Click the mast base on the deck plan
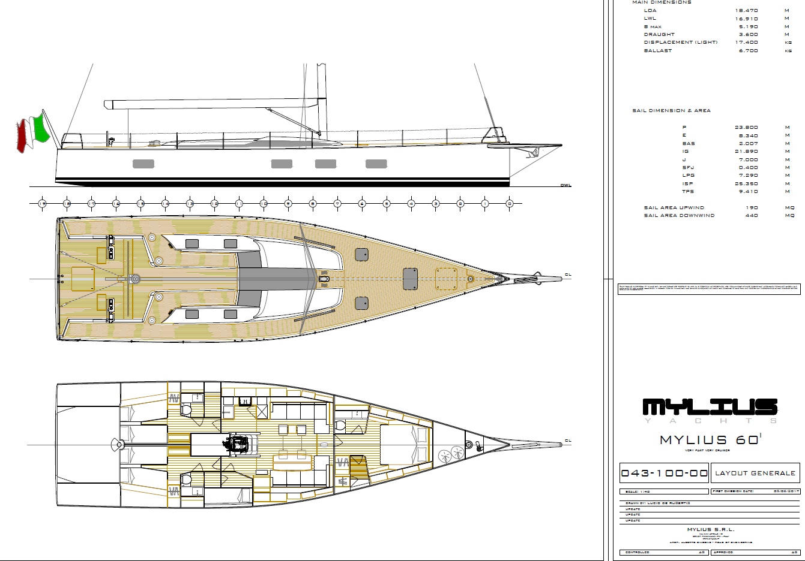 click(x=325, y=279)
